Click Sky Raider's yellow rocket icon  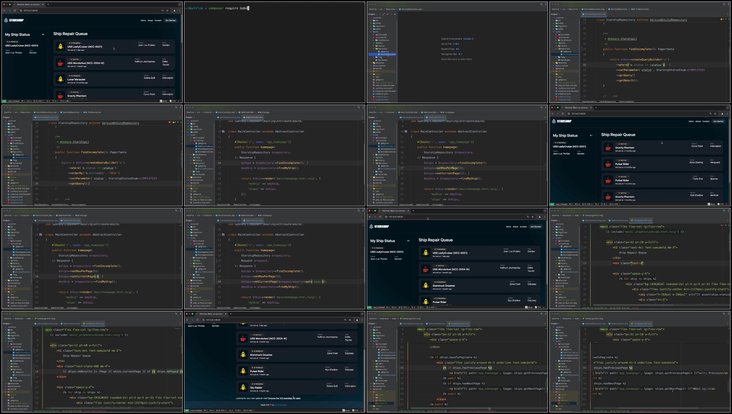(243, 387)
